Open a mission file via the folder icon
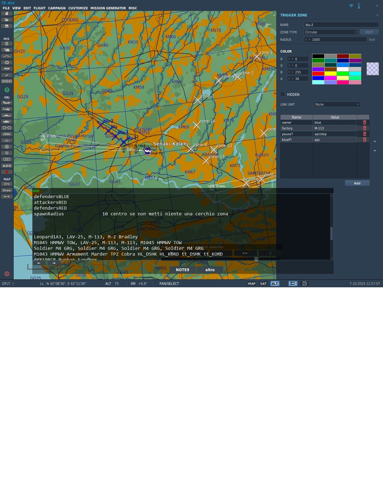 click(x=7, y=20)
